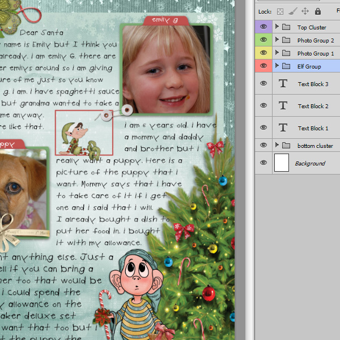The width and height of the screenshot is (340, 340).
Task: Click the emily g red tab label
Action: click(166, 20)
